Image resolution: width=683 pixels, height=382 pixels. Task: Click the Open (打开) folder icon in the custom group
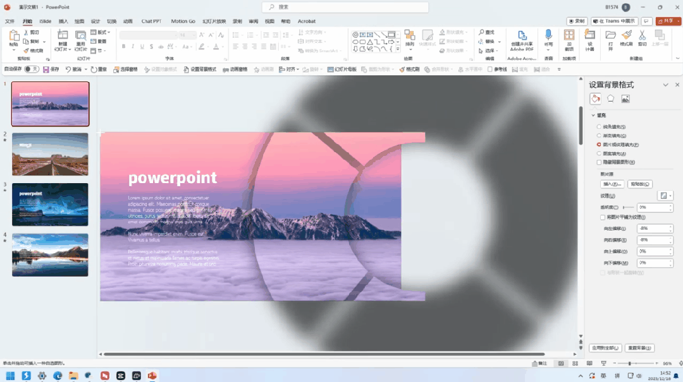(x=611, y=35)
